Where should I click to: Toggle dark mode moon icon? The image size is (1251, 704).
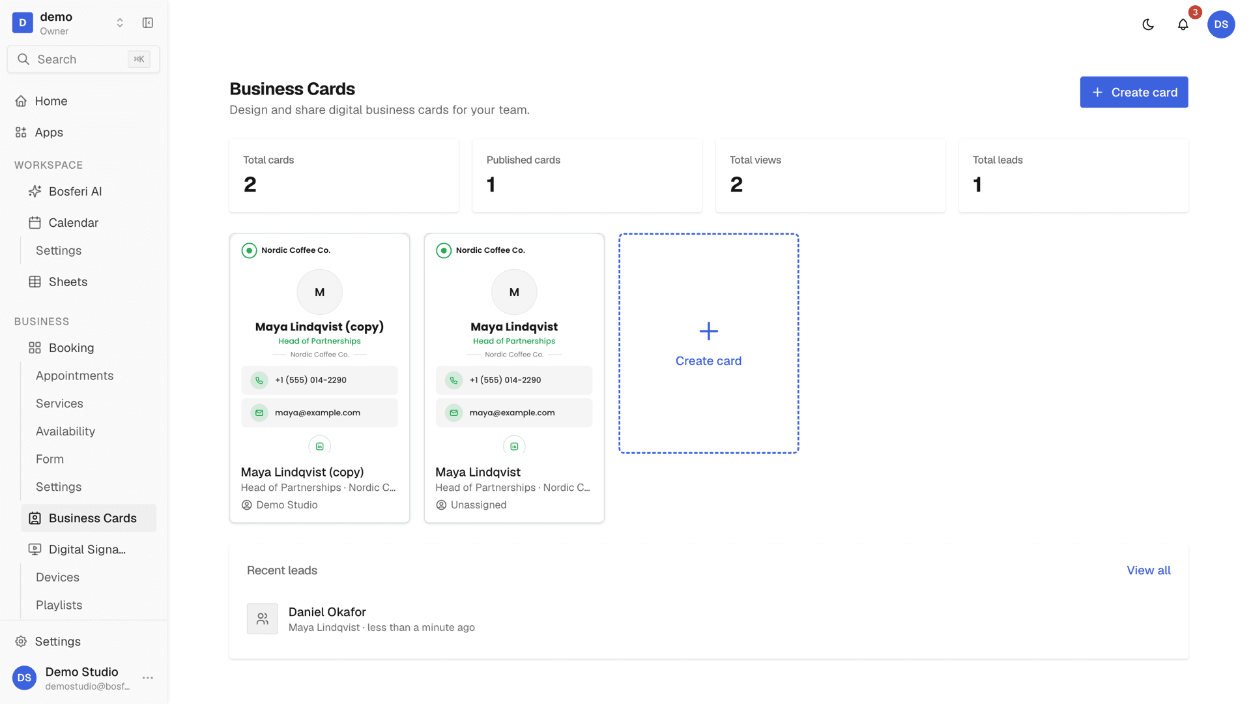(1148, 25)
